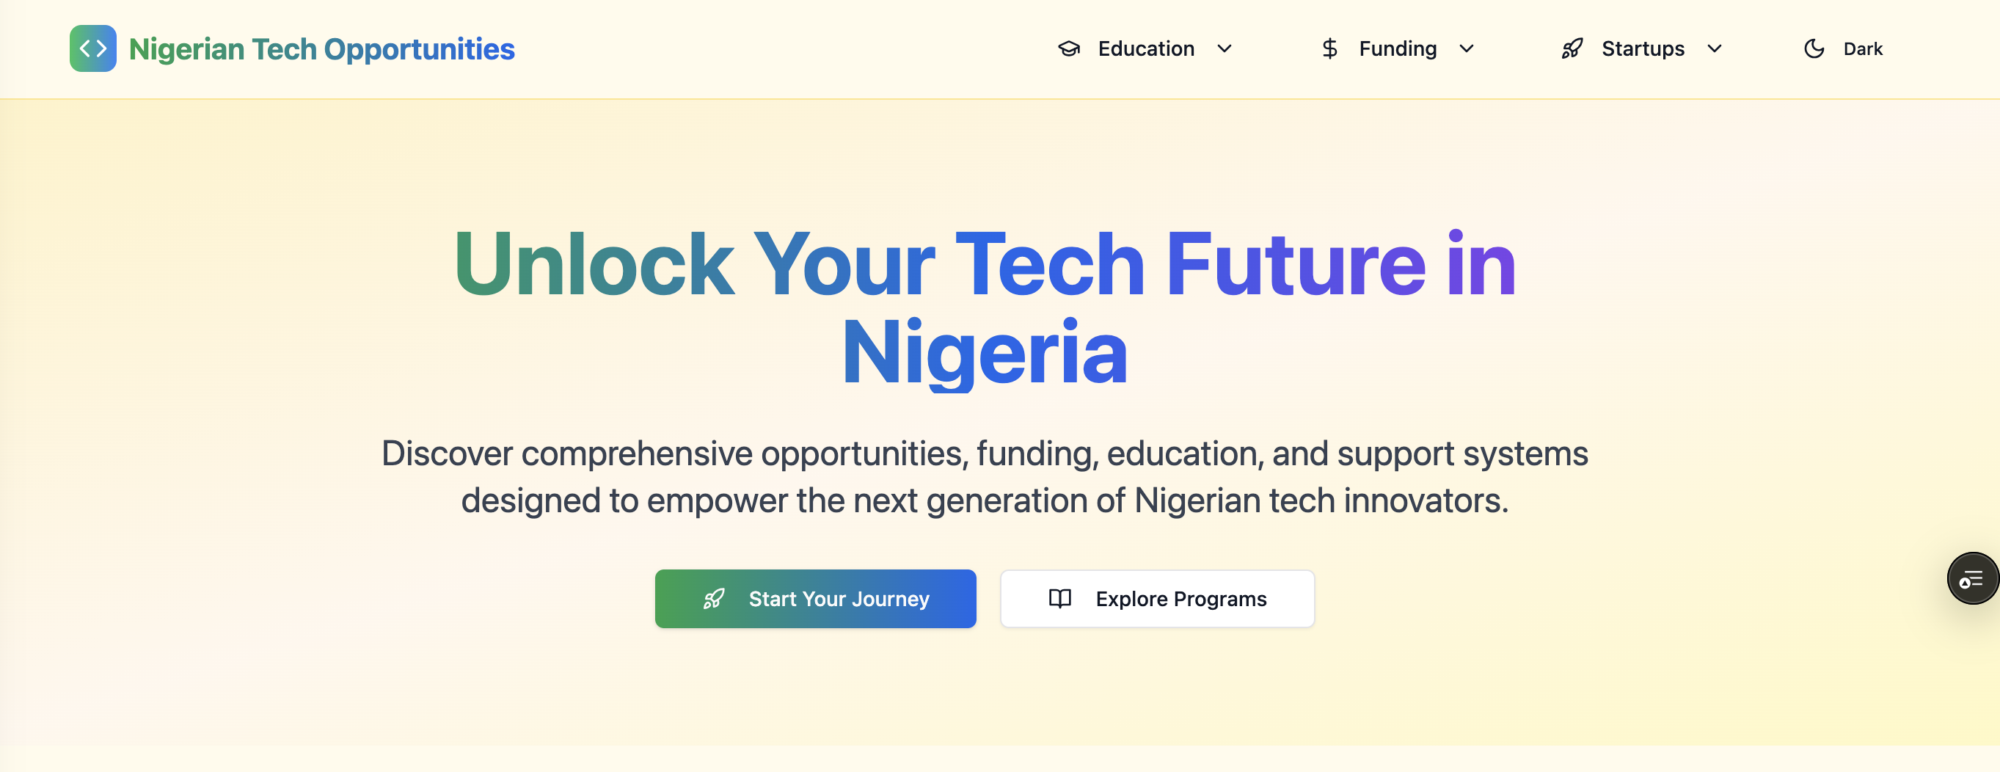Expand the Startups dropdown menu

(1715, 49)
